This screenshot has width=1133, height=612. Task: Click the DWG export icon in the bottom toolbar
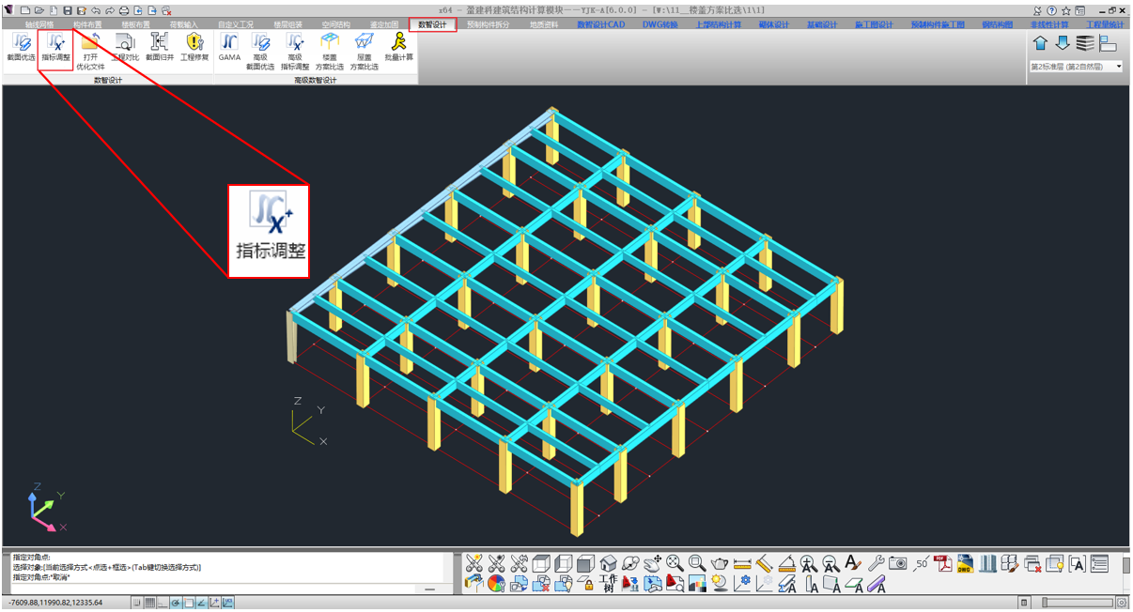click(x=965, y=563)
